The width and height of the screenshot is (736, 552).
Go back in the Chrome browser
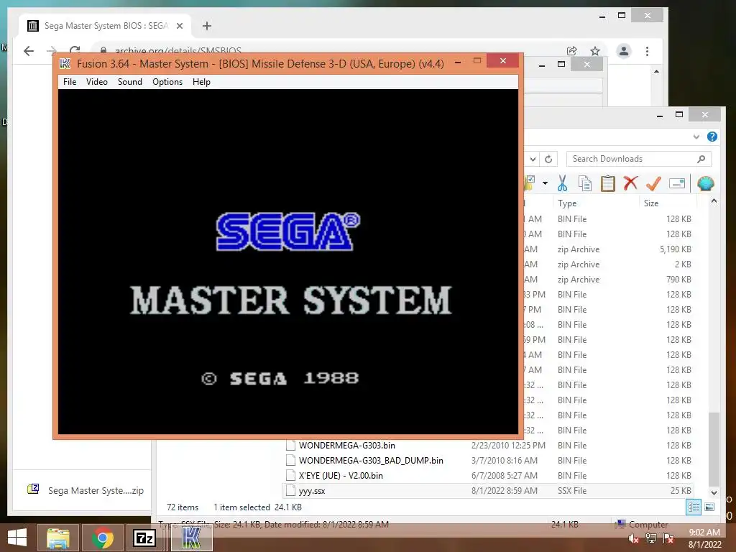(x=29, y=51)
